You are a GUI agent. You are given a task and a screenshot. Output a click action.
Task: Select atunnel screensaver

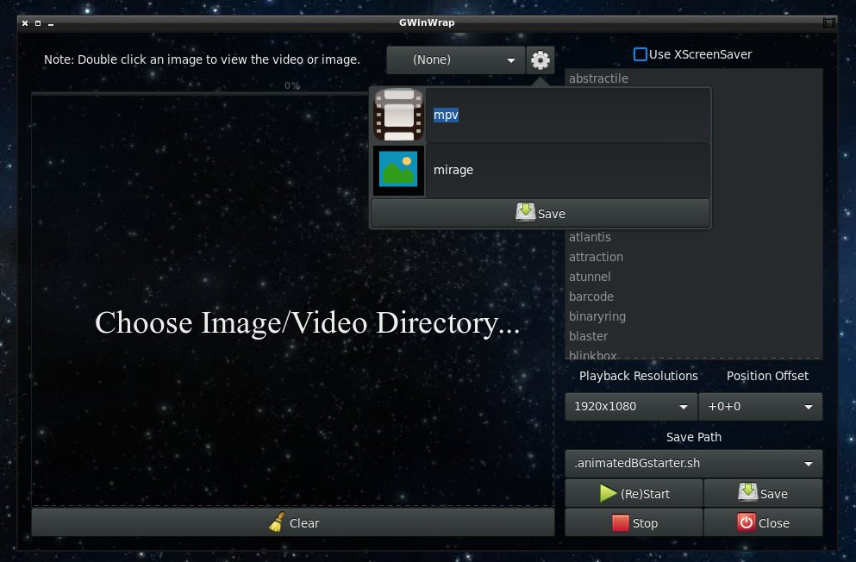click(693, 277)
